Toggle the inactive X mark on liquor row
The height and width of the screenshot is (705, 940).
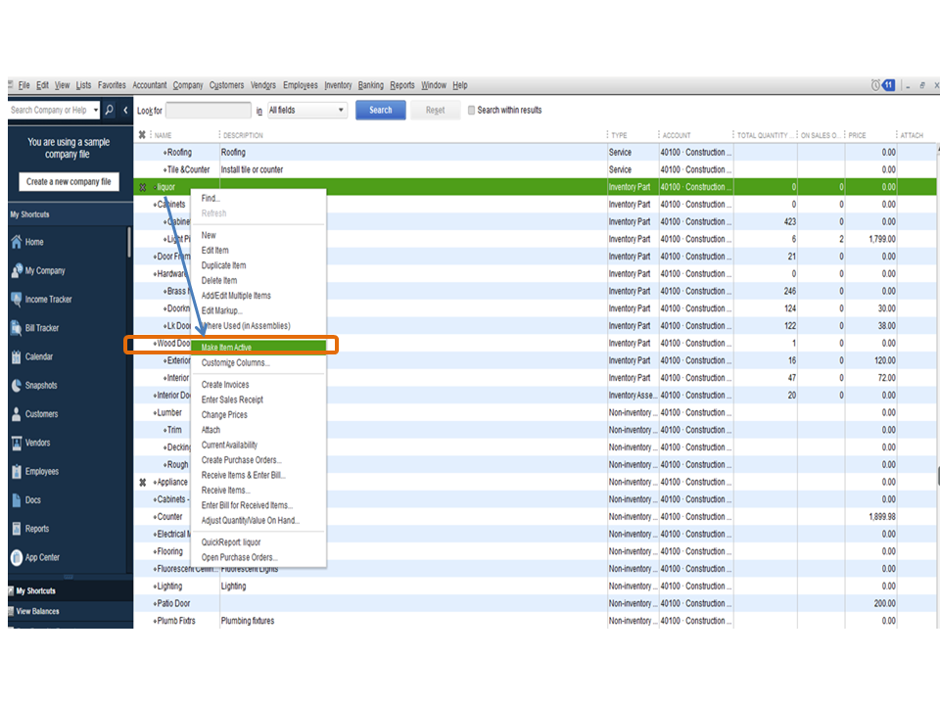(x=143, y=187)
